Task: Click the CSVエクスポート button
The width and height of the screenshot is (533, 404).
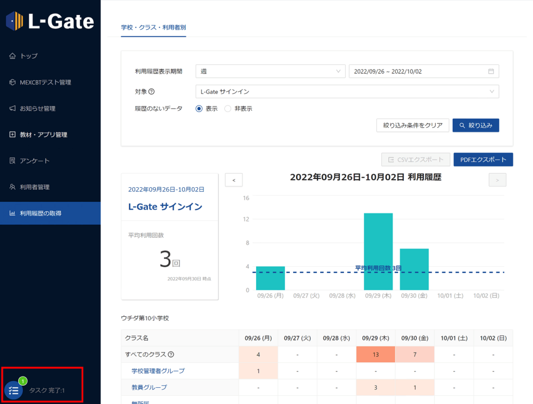Action: [416, 160]
